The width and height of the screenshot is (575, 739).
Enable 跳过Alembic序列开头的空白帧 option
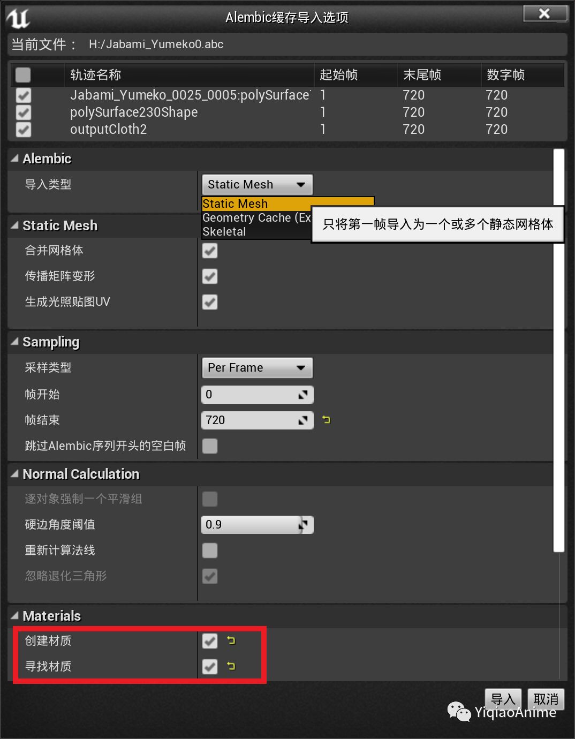(x=209, y=446)
